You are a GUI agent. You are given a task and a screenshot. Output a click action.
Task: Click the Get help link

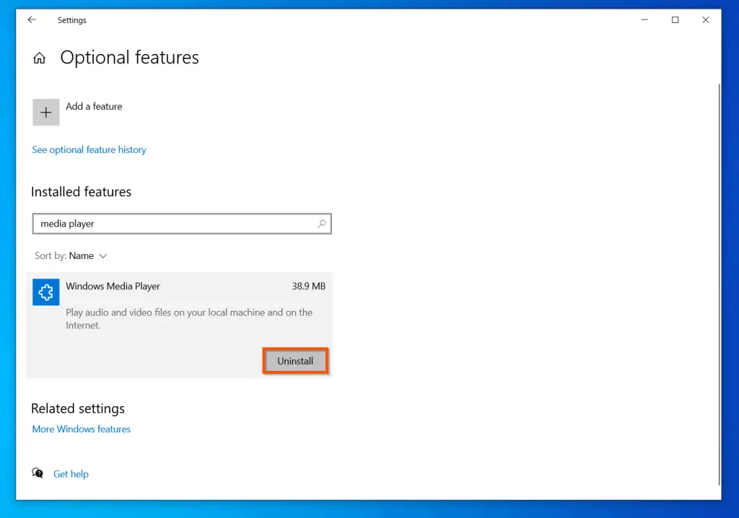(71, 473)
